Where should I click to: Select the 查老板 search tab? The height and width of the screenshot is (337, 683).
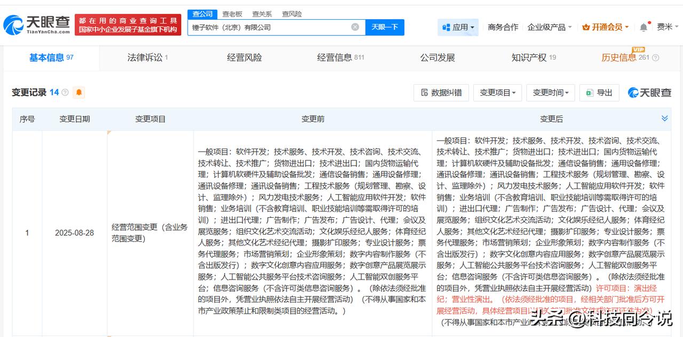(x=232, y=14)
